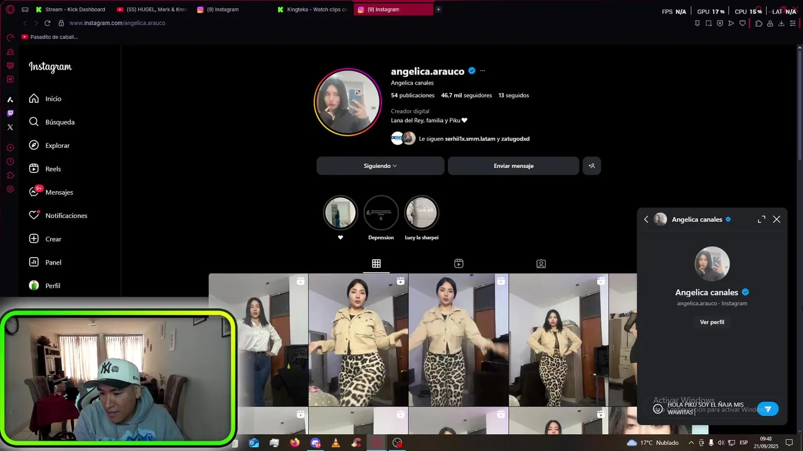The image size is (803, 451).
Task: Switch to the profile Reels tab
Action: pyautogui.click(x=459, y=264)
